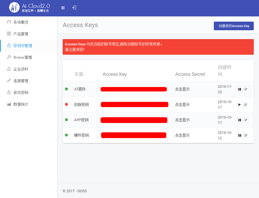Click the gauge icon beside 系统概览
Image resolution: width=259 pixels, height=198 pixels.
pyautogui.click(x=9, y=22)
